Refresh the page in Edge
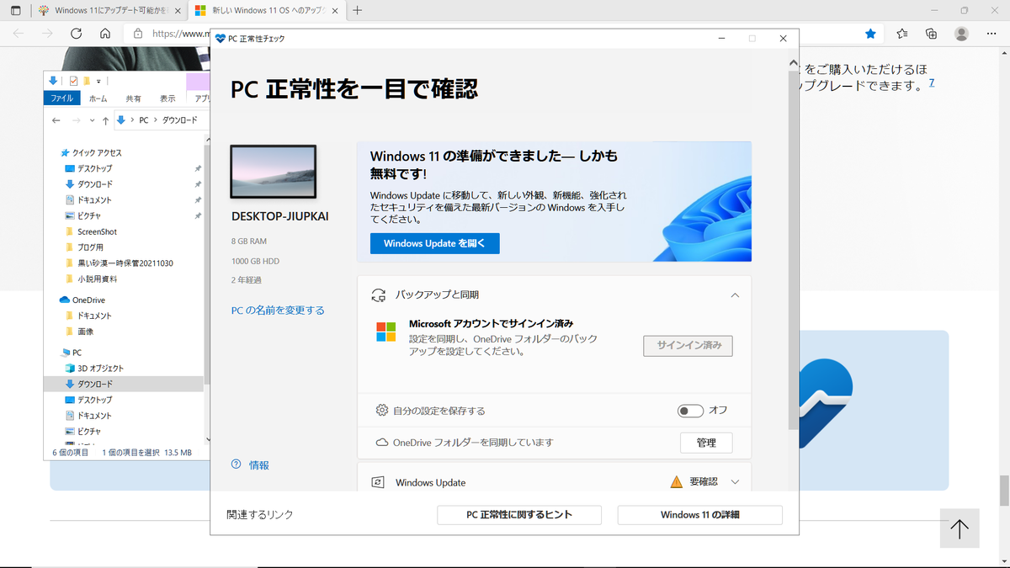 [76, 34]
